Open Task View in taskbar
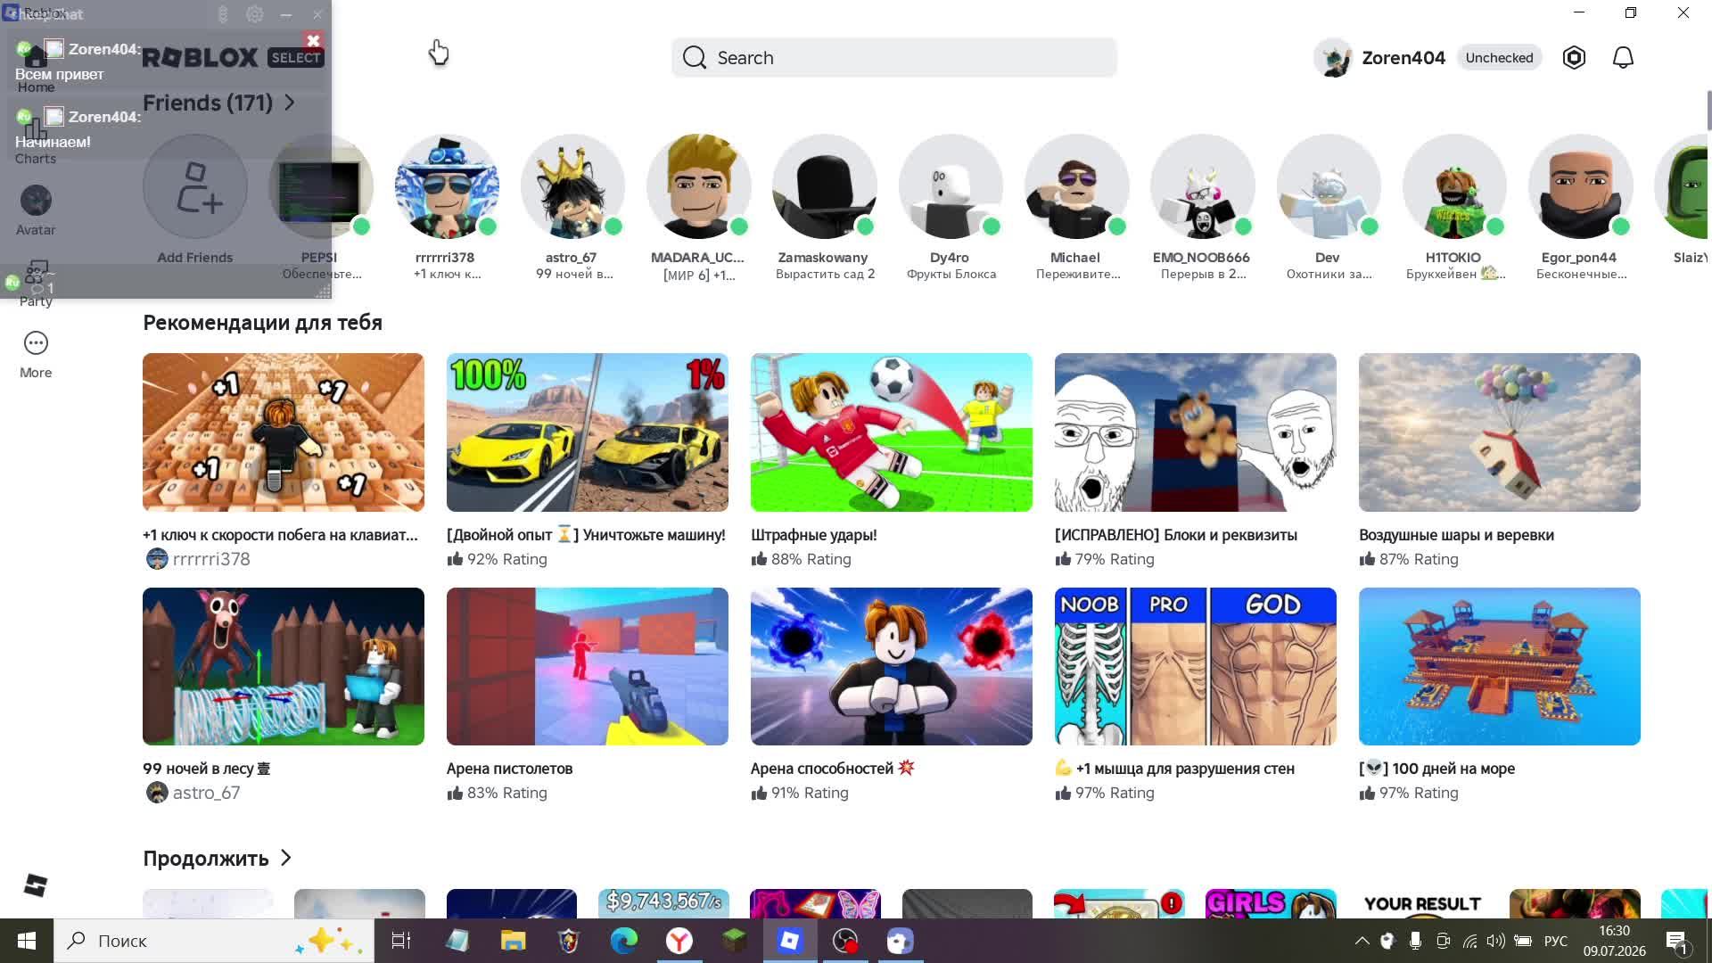 (x=401, y=941)
